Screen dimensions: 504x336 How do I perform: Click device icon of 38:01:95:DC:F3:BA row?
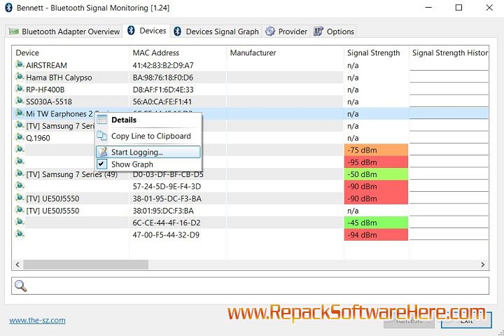pyautogui.click(x=20, y=210)
